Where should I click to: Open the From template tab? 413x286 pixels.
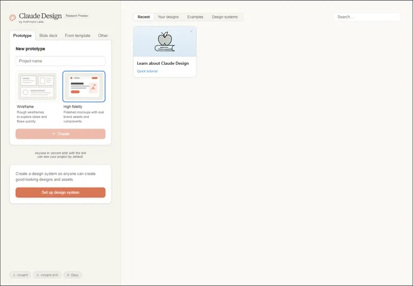[78, 36]
